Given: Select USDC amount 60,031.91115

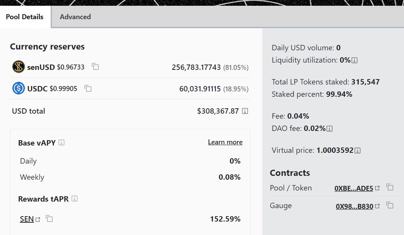Looking at the screenshot, I should tap(200, 89).
